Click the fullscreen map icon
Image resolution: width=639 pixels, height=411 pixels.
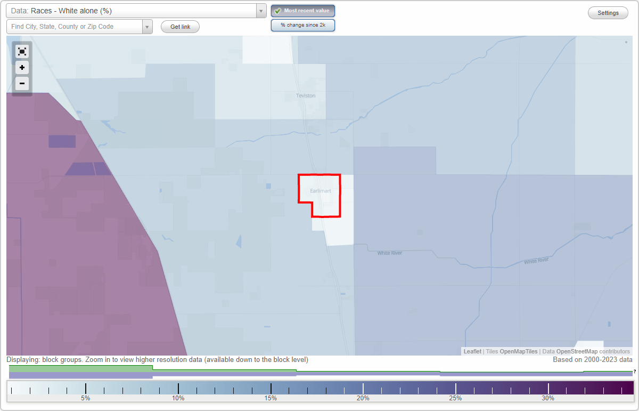pyautogui.click(x=22, y=51)
